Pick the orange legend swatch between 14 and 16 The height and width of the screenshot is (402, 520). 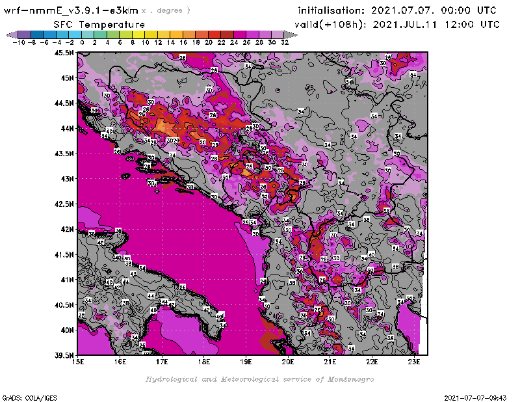176,34
